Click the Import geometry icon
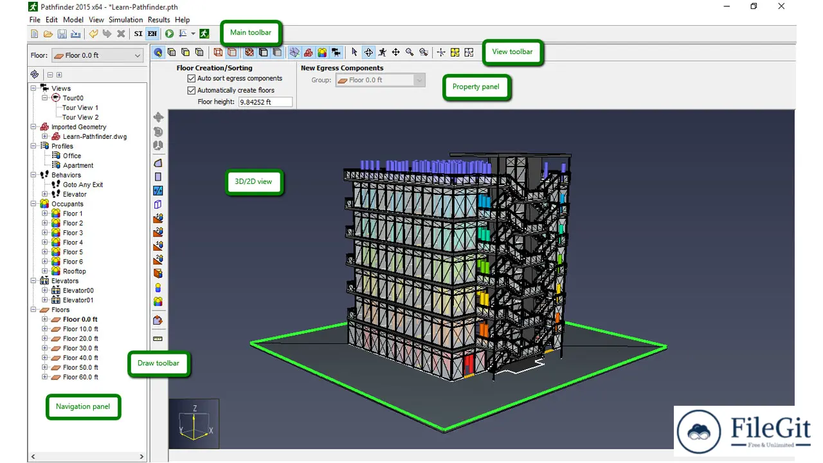The height and width of the screenshot is (463, 823). click(x=76, y=33)
